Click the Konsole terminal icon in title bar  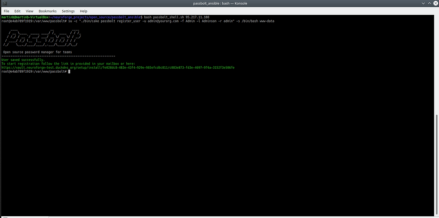pos(4,3)
